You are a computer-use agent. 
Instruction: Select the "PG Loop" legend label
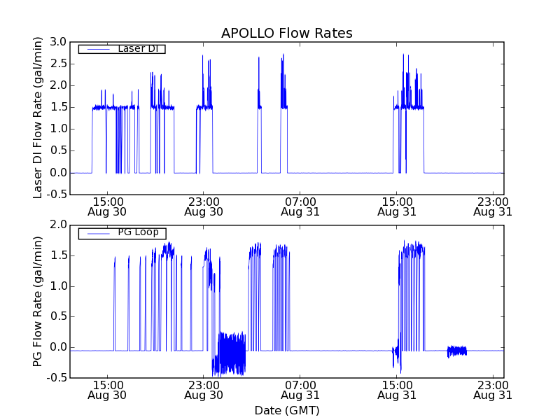click(x=138, y=232)
